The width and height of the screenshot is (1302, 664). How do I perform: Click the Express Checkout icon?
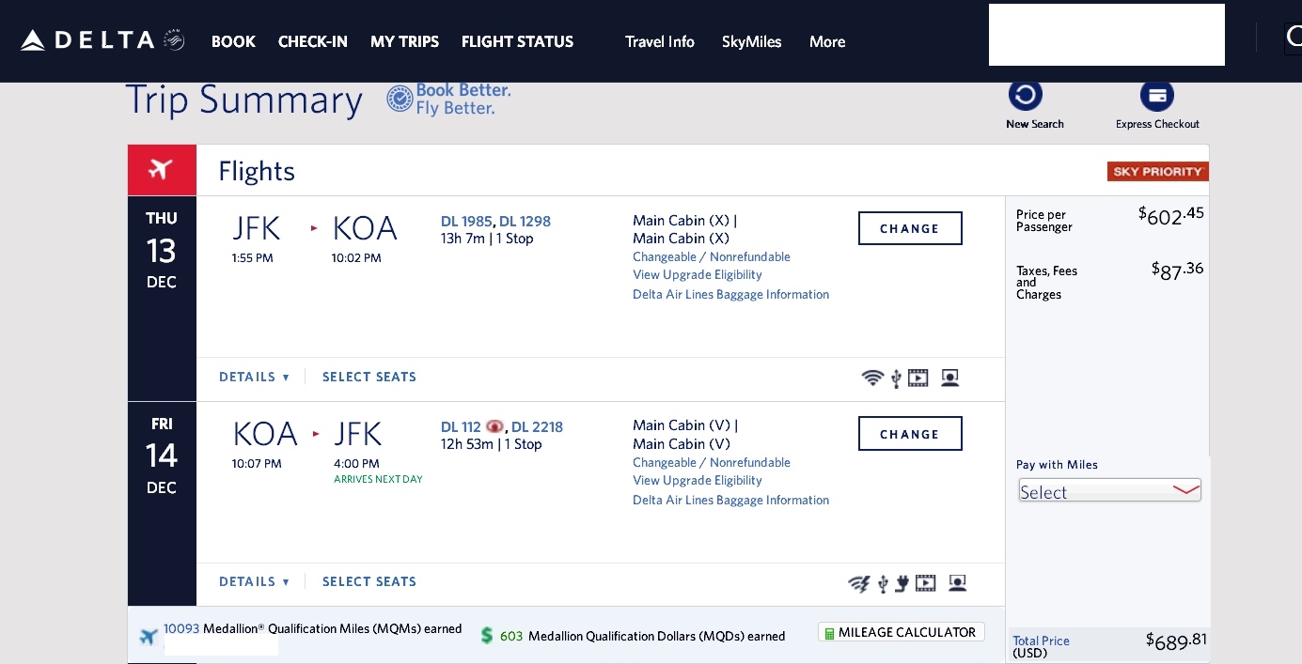tap(1157, 95)
